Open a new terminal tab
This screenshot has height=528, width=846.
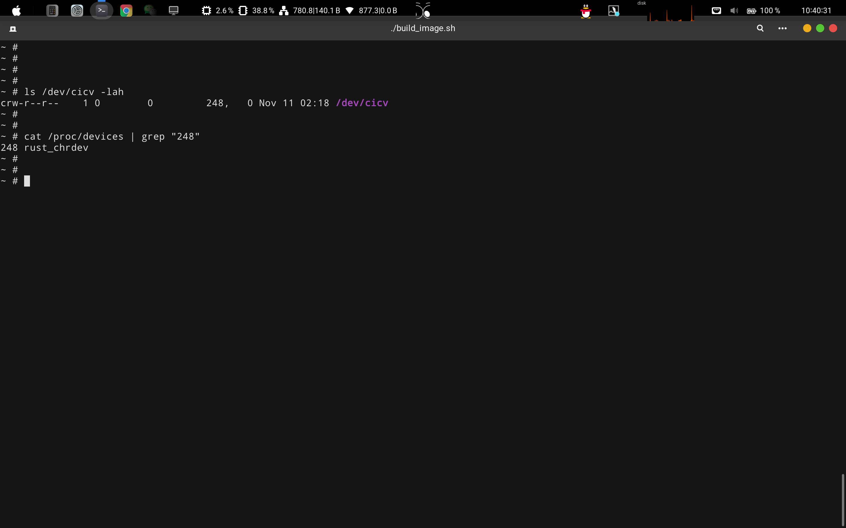point(13,29)
